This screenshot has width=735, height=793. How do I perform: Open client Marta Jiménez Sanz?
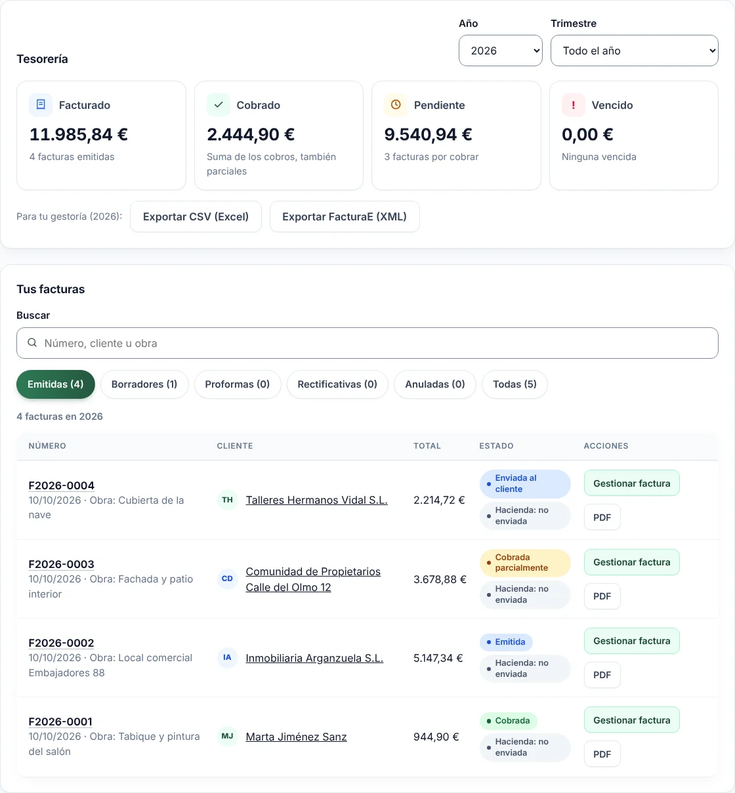click(x=297, y=737)
